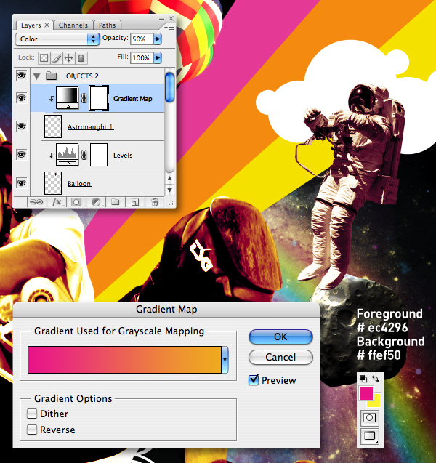Open the gradient picker dropdown arrow

(225, 359)
